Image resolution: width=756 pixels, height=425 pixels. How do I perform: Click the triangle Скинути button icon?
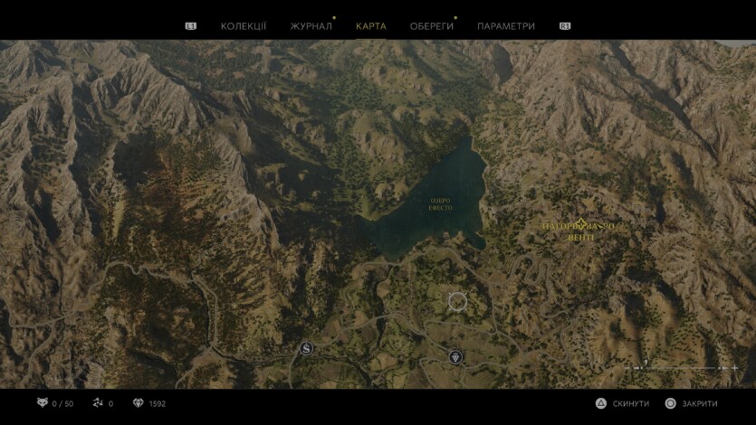(601, 403)
